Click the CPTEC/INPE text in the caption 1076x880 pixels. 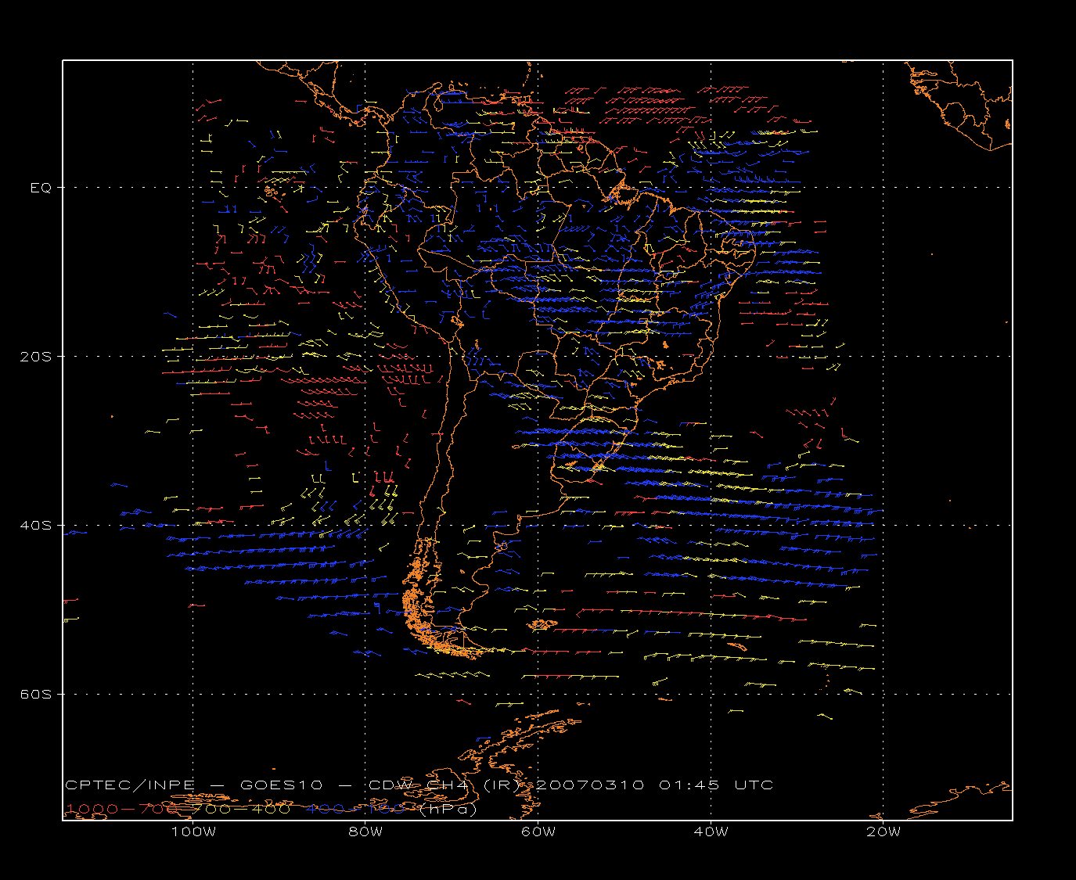point(131,785)
